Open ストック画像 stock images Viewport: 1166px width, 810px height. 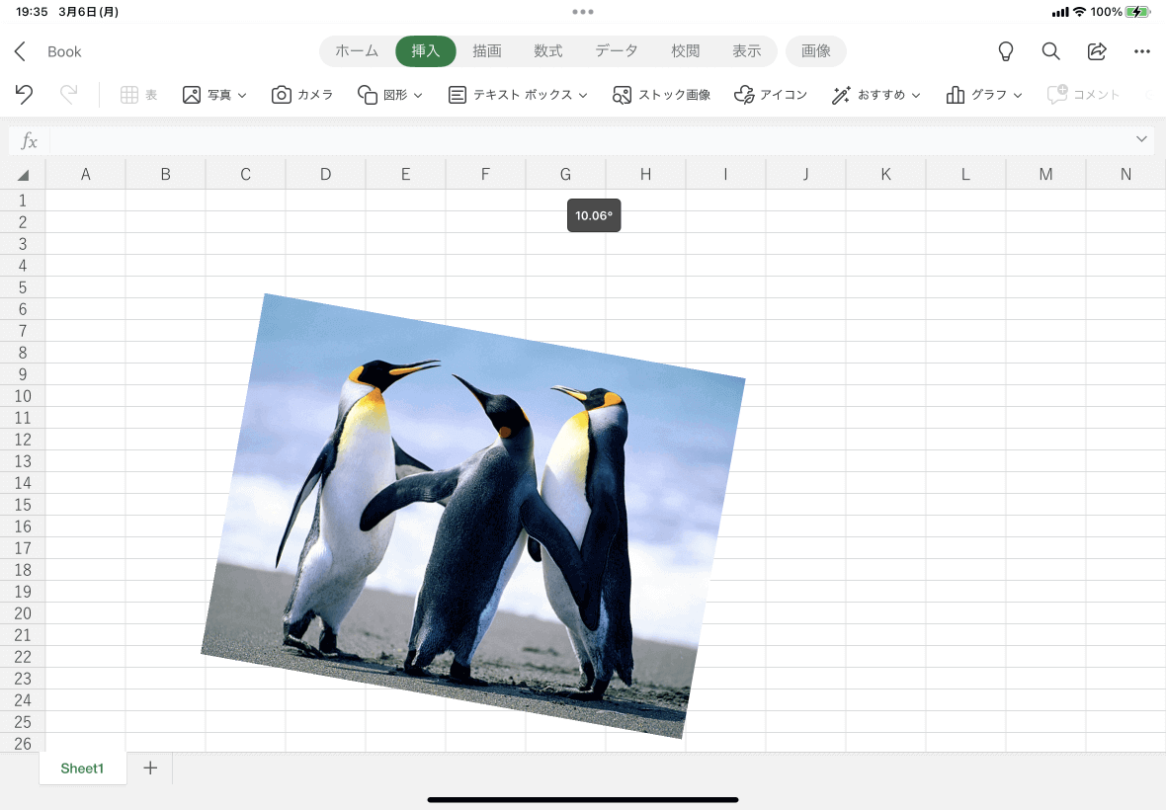click(x=661, y=95)
